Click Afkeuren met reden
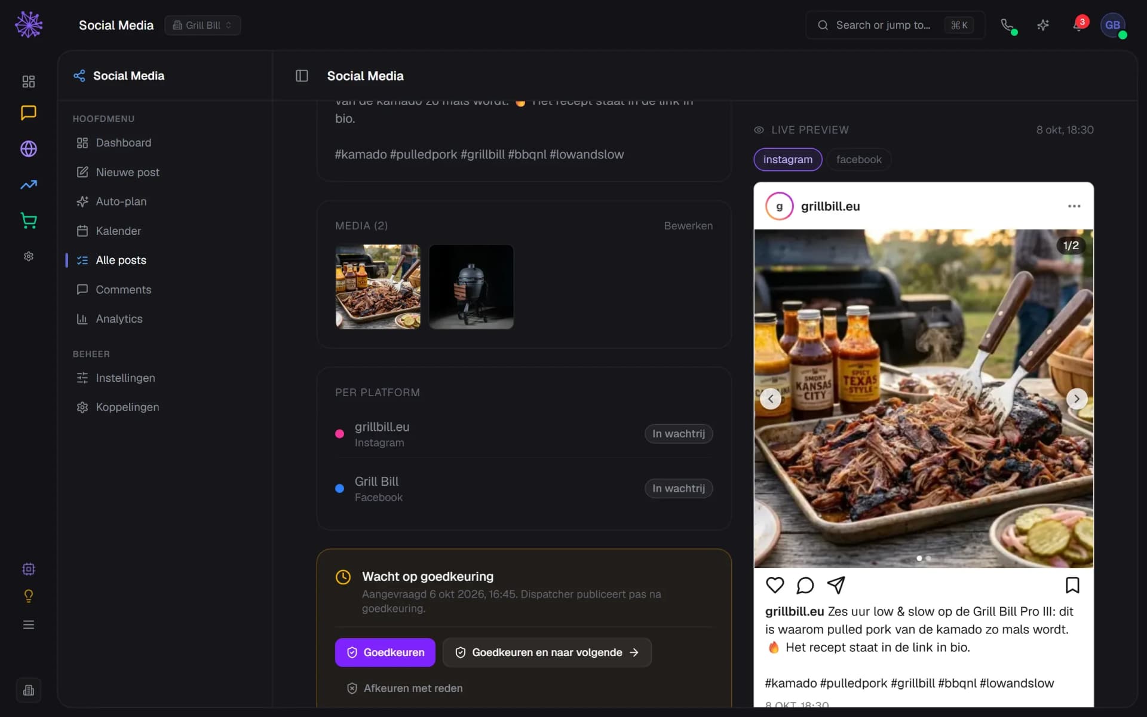Image resolution: width=1147 pixels, height=717 pixels. pos(404,688)
